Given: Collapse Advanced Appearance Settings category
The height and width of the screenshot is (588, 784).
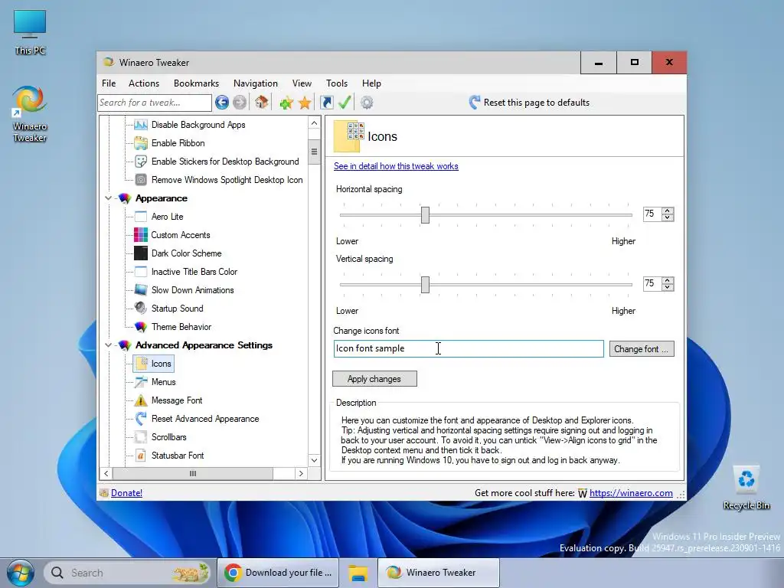Looking at the screenshot, I should [x=108, y=345].
